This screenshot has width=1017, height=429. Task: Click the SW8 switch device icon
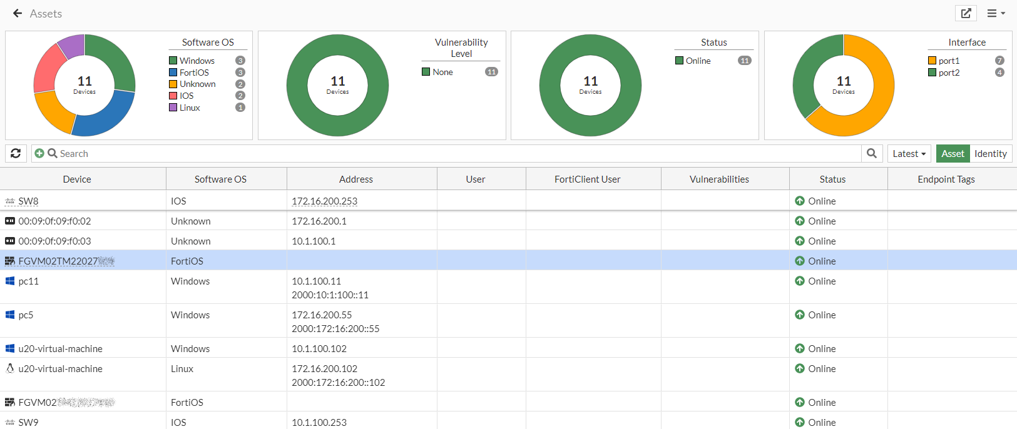(x=10, y=201)
